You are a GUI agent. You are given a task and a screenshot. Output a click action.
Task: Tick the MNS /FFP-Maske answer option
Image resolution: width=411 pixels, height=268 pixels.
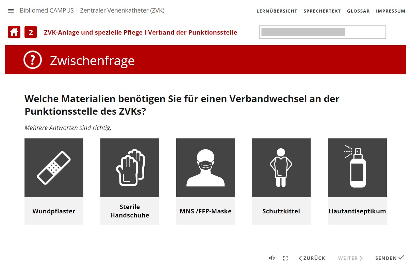(205, 211)
